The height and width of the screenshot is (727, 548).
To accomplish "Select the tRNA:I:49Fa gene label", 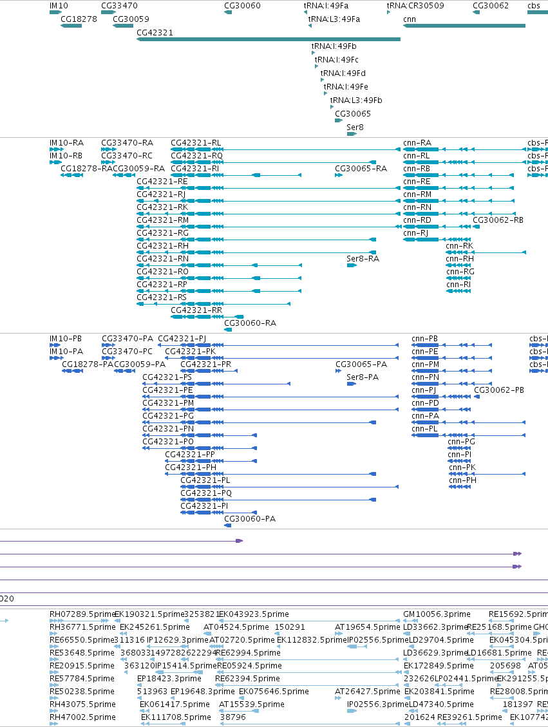I will [x=326, y=6].
